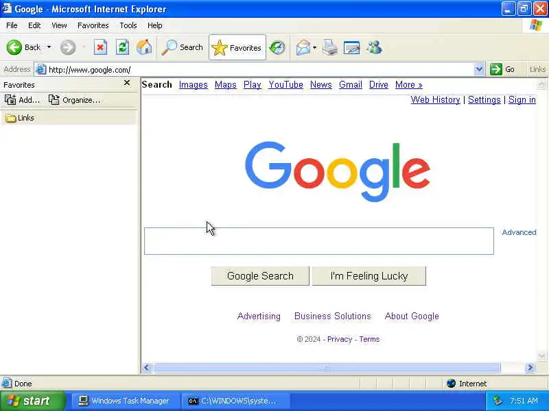Image resolution: width=549 pixels, height=411 pixels.
Task: Open Google Settings link
Action: (x=484, y=99)
